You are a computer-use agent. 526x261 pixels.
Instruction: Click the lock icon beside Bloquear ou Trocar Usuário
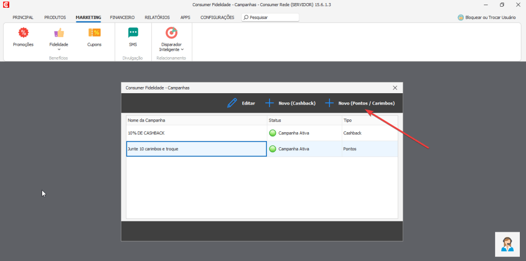point(461,18)
